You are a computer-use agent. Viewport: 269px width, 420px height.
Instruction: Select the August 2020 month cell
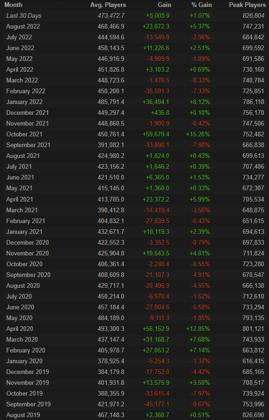23,286
